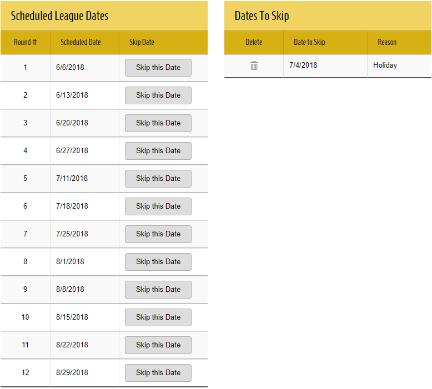Image resolution: width=432 pixels, height=389 pixels.
Task: Click the Date to Skip column header
Action: (309, 42)
